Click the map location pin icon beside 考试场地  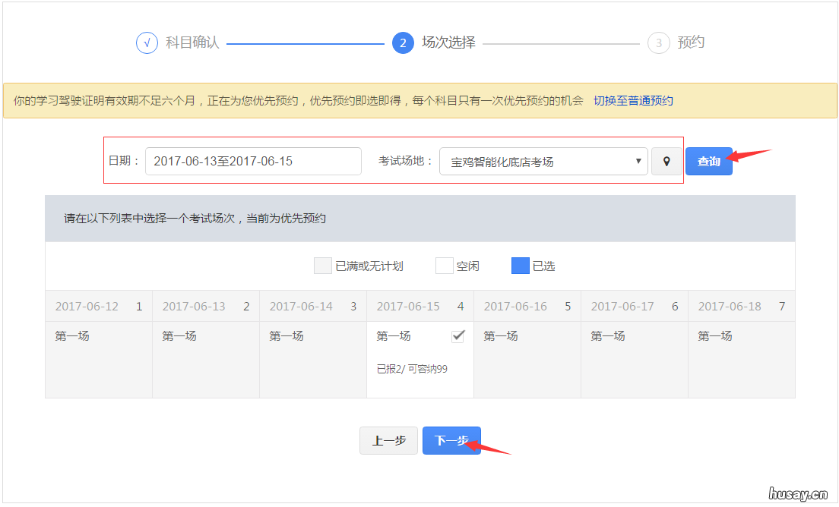[666, 161]
